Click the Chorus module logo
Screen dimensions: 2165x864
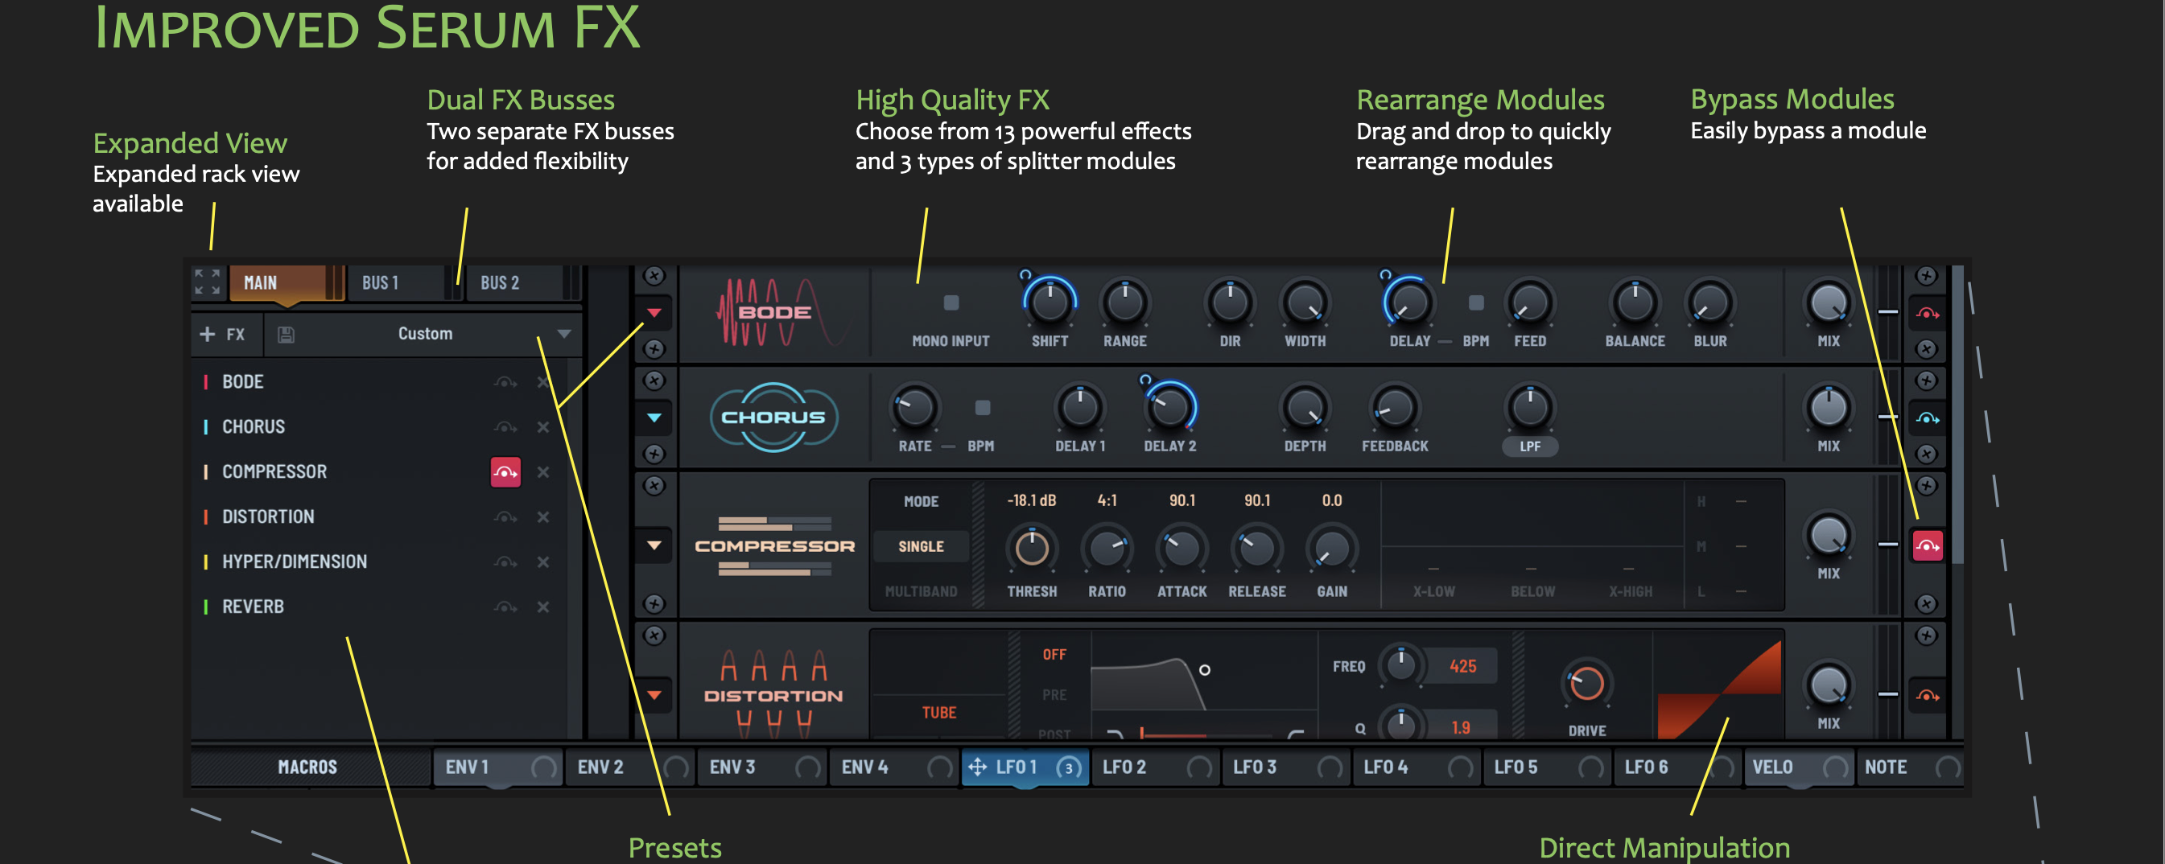774,417
